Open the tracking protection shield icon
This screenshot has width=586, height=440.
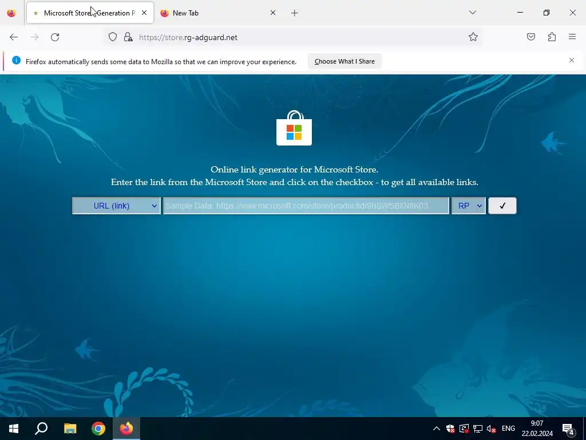[x=113, y=37]
